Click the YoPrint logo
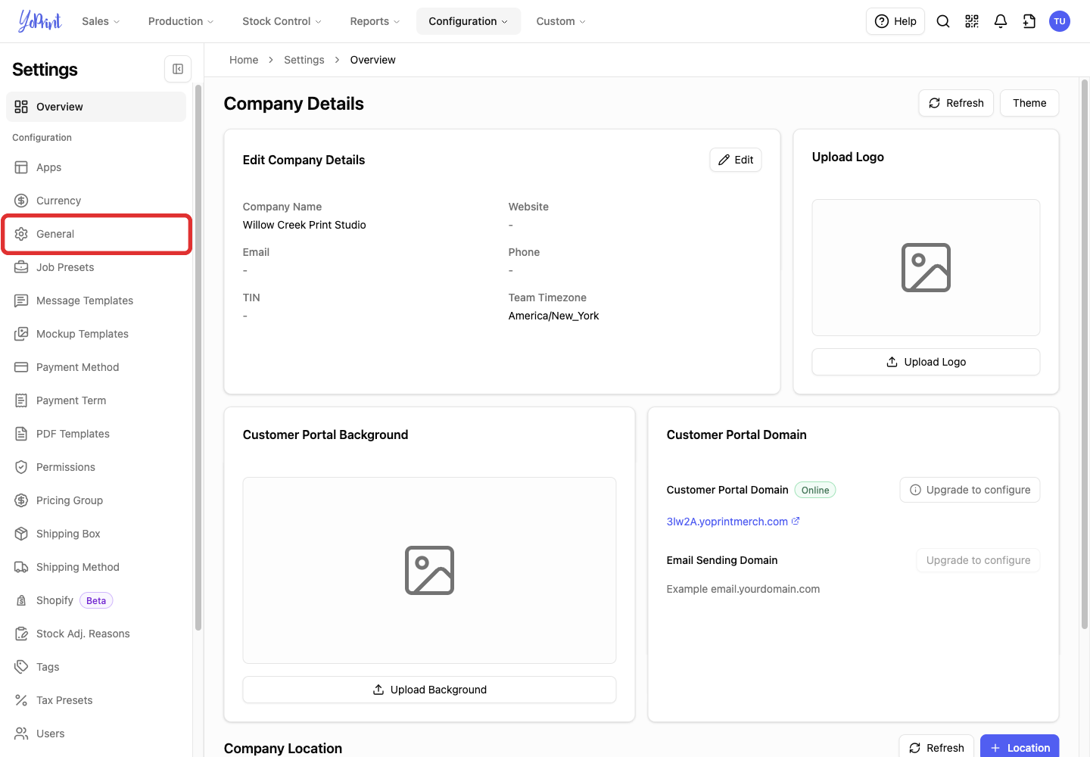The width and height of the screenshot is (1090, 757). 40,21
